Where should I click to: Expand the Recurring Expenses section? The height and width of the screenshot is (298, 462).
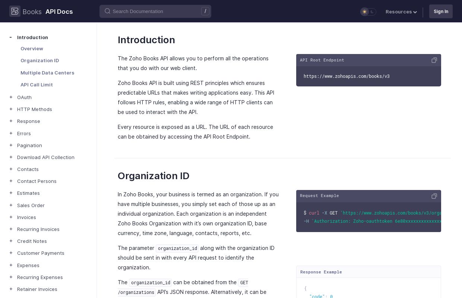11,277
